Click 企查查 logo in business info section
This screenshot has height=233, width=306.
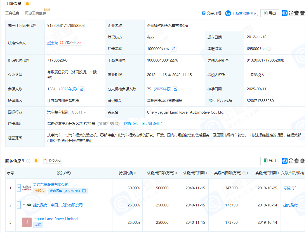293,13
